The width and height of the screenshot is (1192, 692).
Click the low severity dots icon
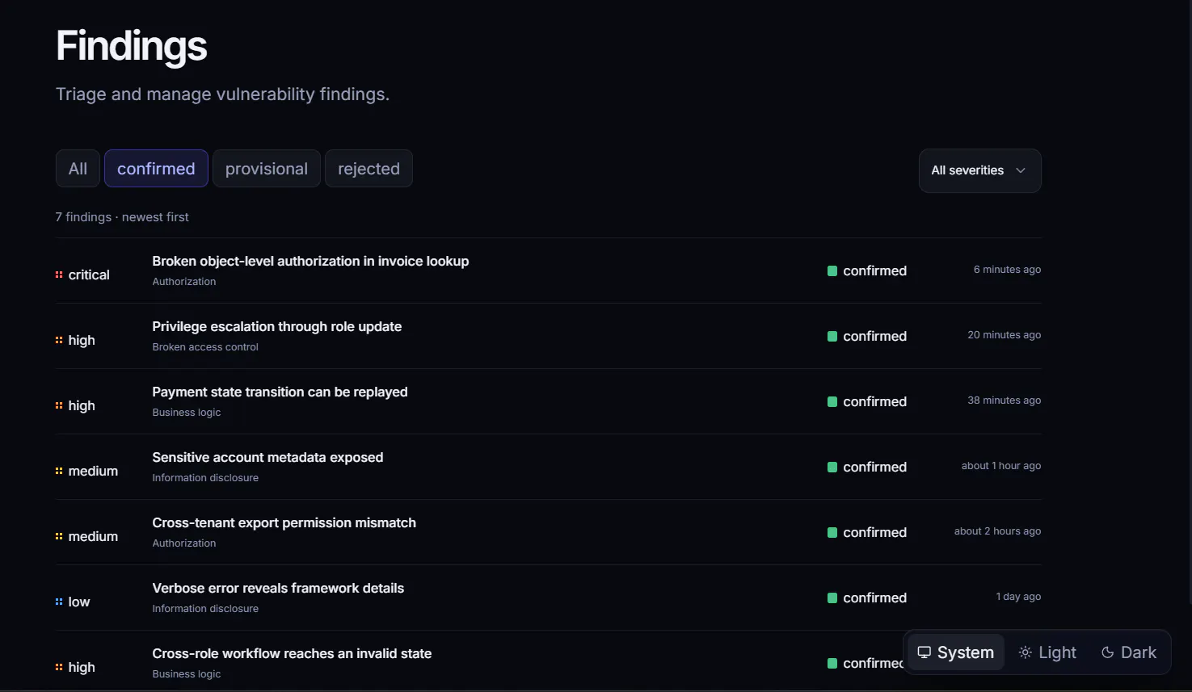[59, 602]
